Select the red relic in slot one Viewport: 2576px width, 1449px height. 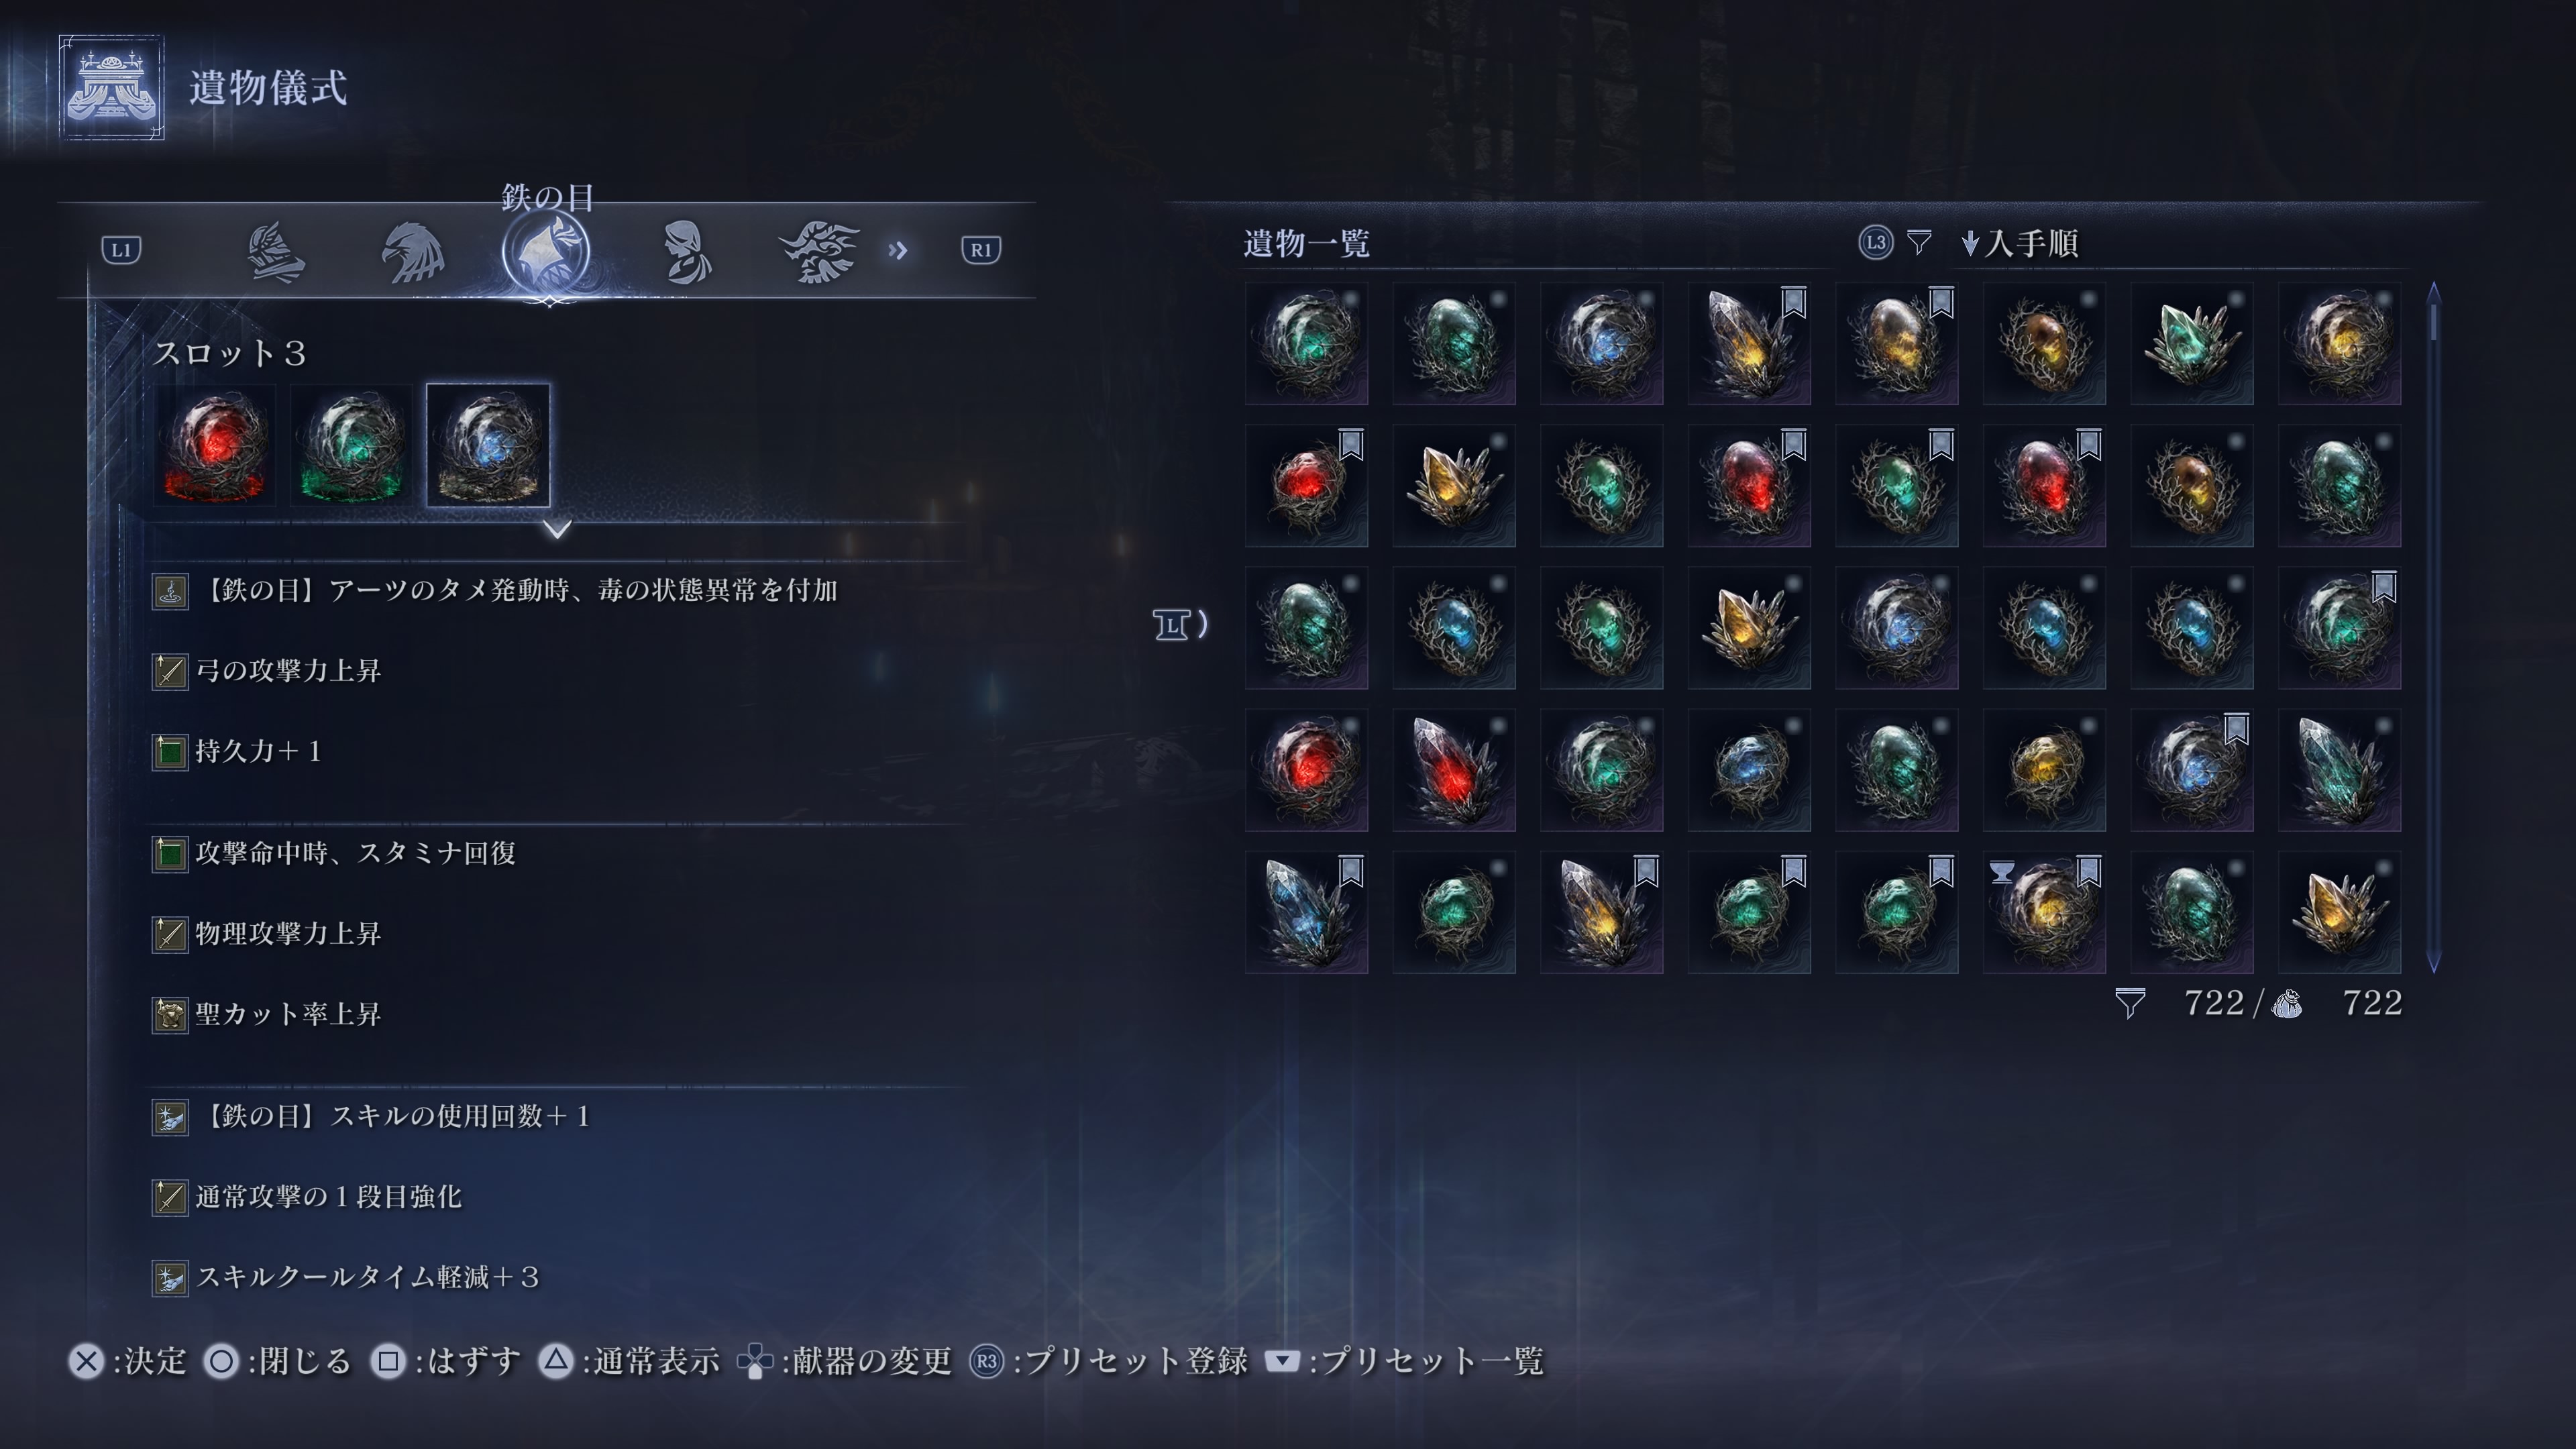(215, 445)
